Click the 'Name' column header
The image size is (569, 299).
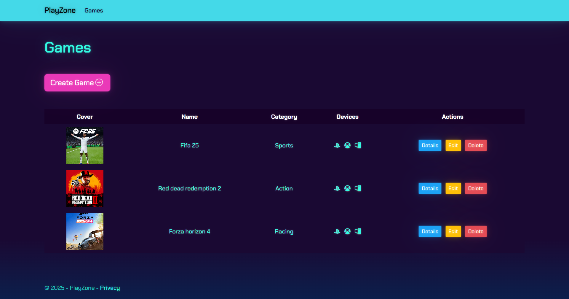click(x=189, y=117)
